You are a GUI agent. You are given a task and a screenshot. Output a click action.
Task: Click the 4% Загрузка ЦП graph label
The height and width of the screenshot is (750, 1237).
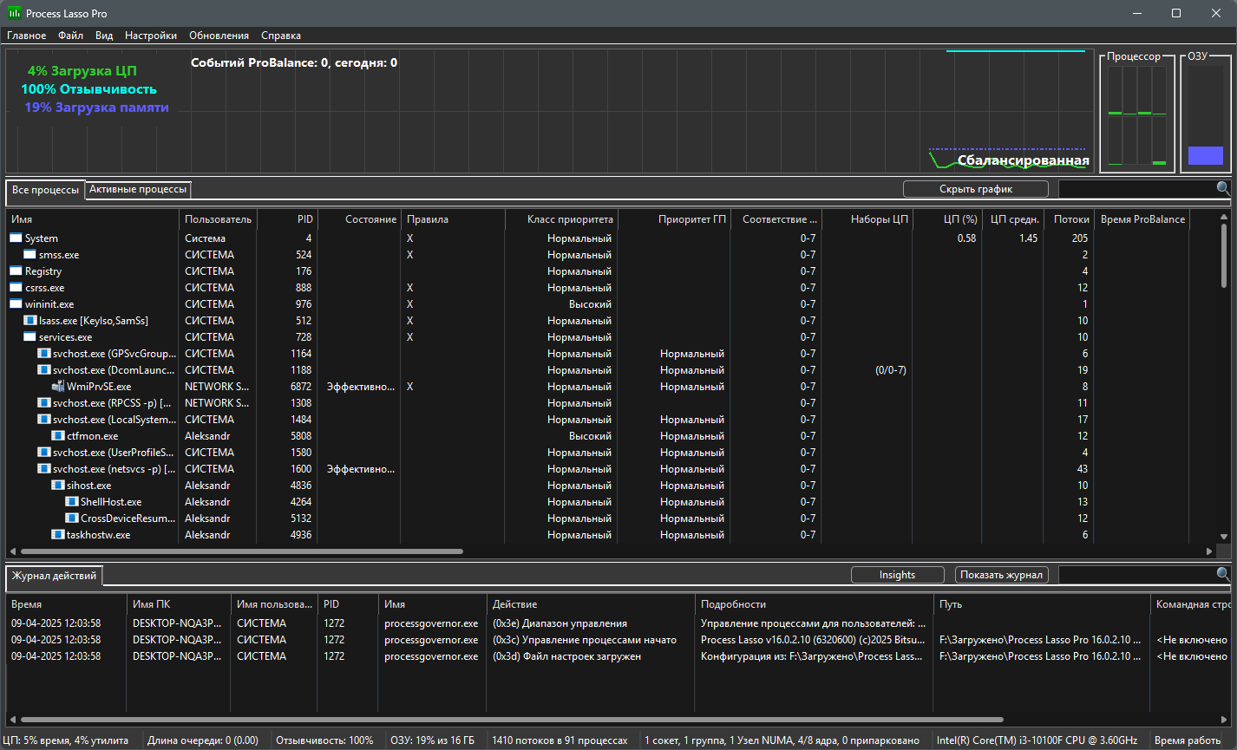point(82,70)
